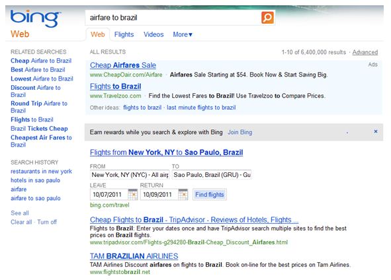Open history item restaurants in new york
Viewport: 391px width, 280px height.
(41, 171)
